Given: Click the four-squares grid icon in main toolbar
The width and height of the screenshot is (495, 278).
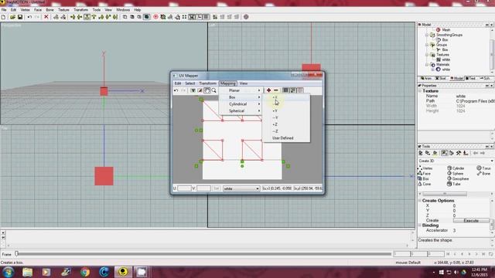Looking at the screenshot, I should tap(184, 17).
